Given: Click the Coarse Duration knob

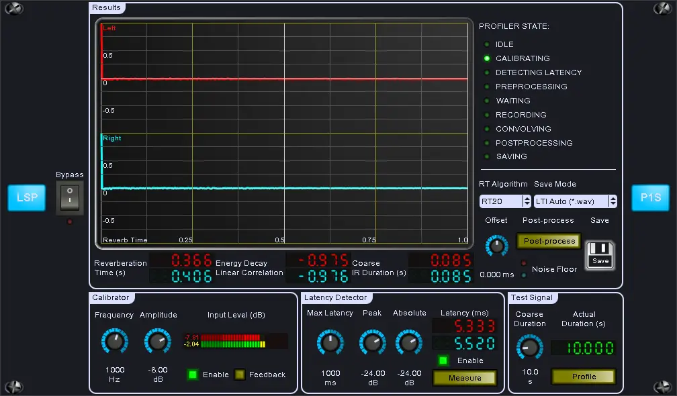Looking at the screenshot, I should (529, 347).
